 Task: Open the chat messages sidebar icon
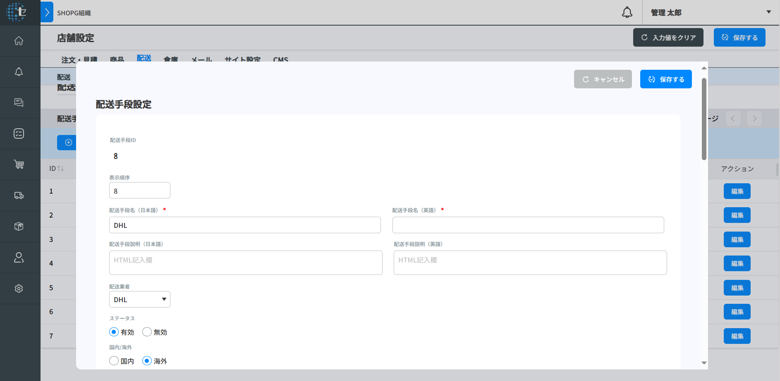pos(19,102)
